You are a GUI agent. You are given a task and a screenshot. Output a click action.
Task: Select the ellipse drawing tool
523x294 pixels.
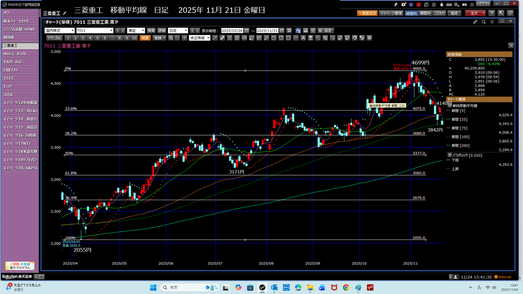pyautogui.click(x=281, y=38)
